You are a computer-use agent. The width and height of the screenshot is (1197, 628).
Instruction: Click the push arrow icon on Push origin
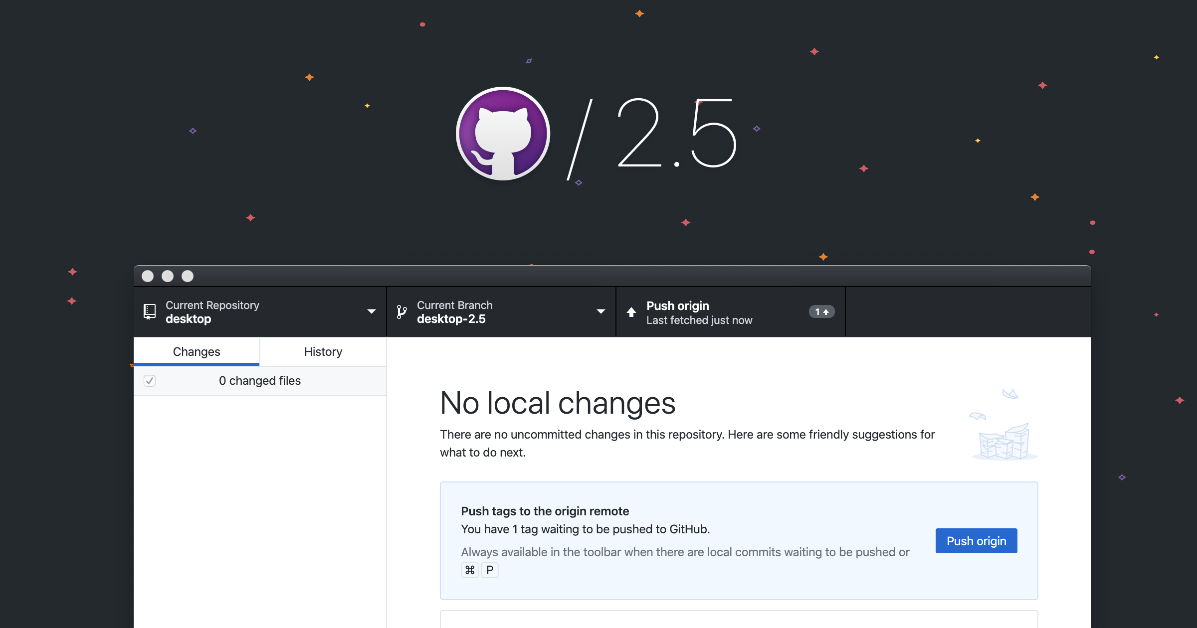[631, 312]
